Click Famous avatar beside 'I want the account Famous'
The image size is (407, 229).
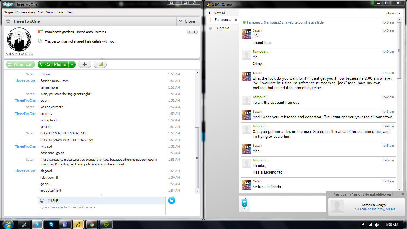(x=247, y=100)
